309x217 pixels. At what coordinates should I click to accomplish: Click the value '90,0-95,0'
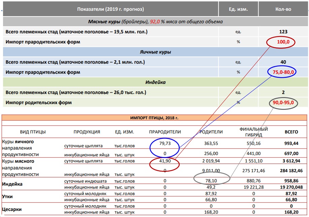[x=283, y=102]
